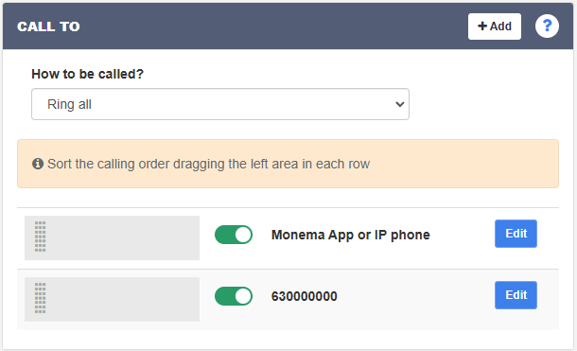Screen dimensions: 577x351
Task: Open the help question mark icon
Action: click(547, 26)
